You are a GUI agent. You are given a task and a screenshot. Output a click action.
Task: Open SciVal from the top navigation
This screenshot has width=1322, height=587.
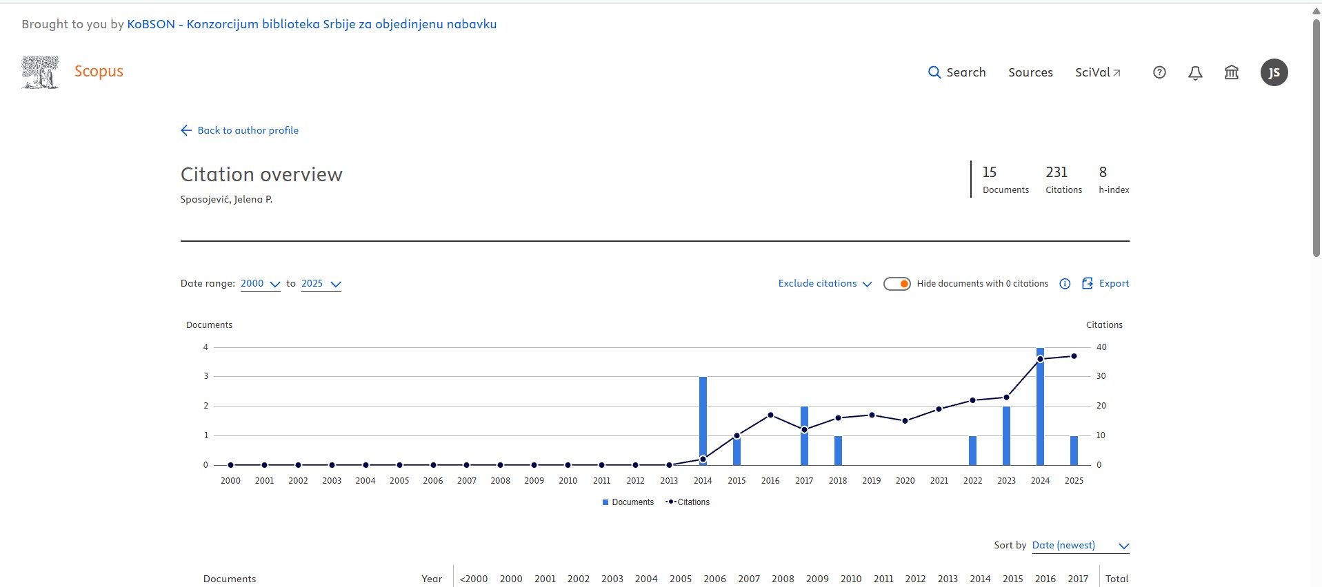pyautogui.click(x=1097, y=72)
